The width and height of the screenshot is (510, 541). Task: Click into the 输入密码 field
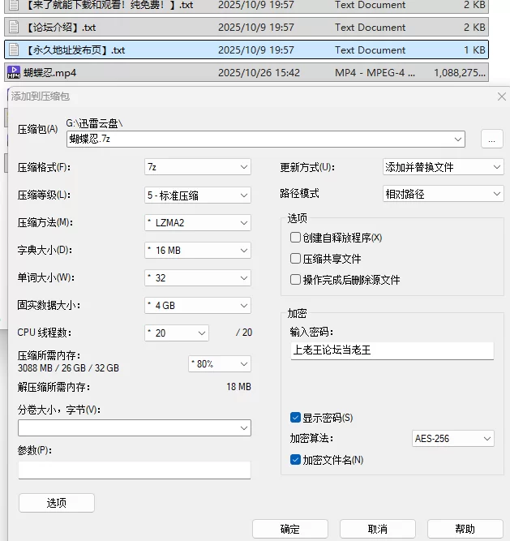(392, 350)
